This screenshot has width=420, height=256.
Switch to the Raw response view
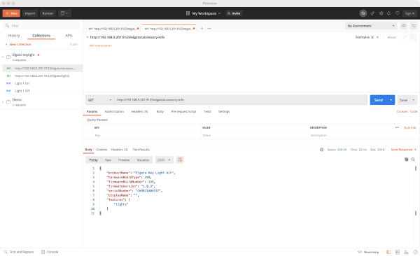[108, 160]
